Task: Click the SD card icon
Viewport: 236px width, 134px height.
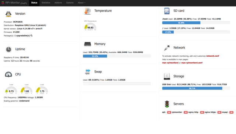Action: pos(167,11)
